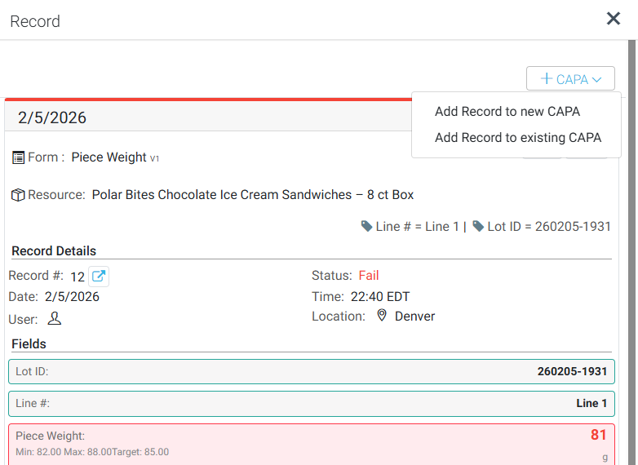The width and height of the screenshot is (638, 465).
Task: Click the Lot ID field row
Action: coord(311,371)
